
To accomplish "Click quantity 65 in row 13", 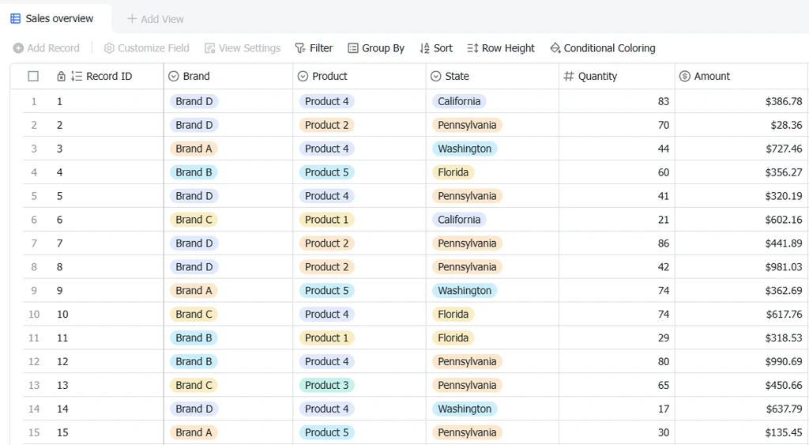I will (664, 386).
